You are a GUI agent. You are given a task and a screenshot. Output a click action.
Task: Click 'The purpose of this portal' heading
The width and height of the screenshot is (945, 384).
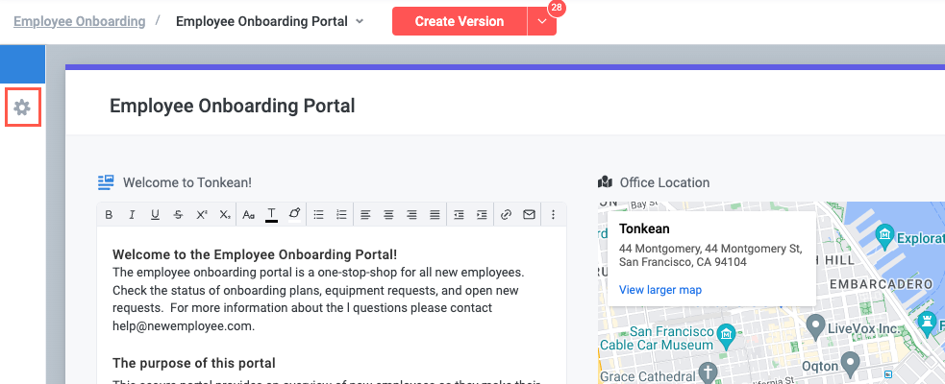(x=194, y=363)
